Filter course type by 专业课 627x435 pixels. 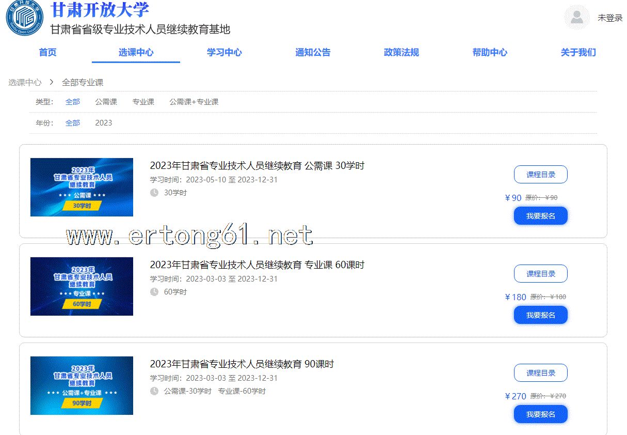pos(143,102)
